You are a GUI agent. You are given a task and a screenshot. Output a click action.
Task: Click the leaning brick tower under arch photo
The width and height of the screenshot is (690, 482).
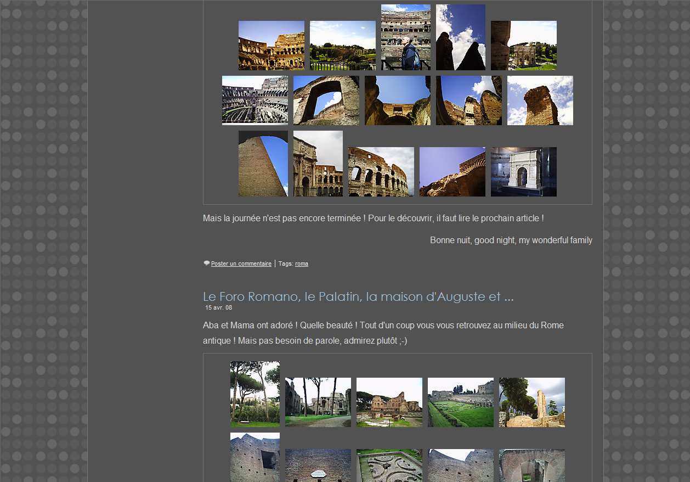263,164
